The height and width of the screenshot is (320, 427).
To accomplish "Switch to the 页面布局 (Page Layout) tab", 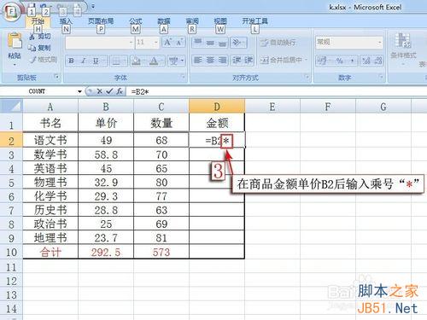I will coord(101,21).
